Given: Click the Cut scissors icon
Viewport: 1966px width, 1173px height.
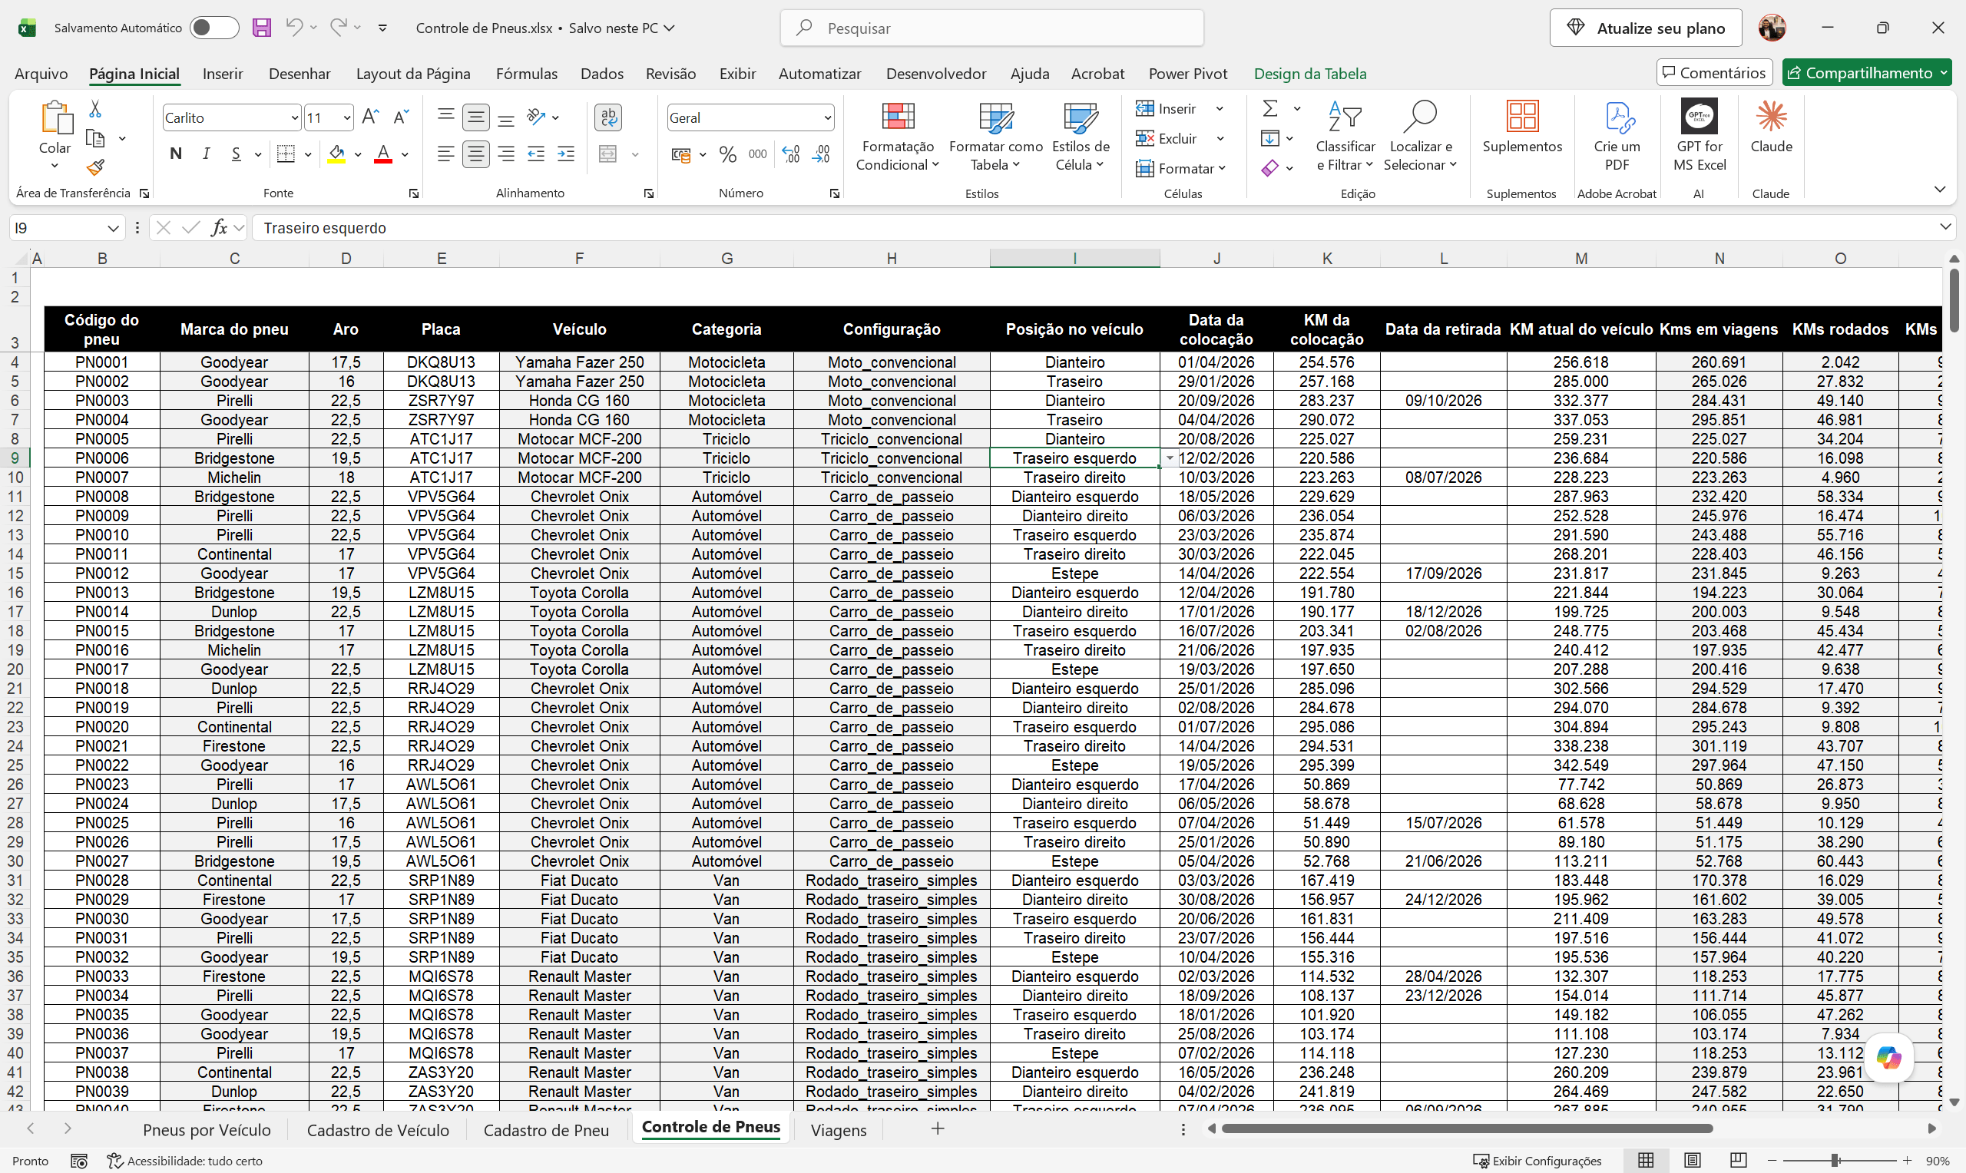Looking at the screenshot, I should tap(95, 108).
